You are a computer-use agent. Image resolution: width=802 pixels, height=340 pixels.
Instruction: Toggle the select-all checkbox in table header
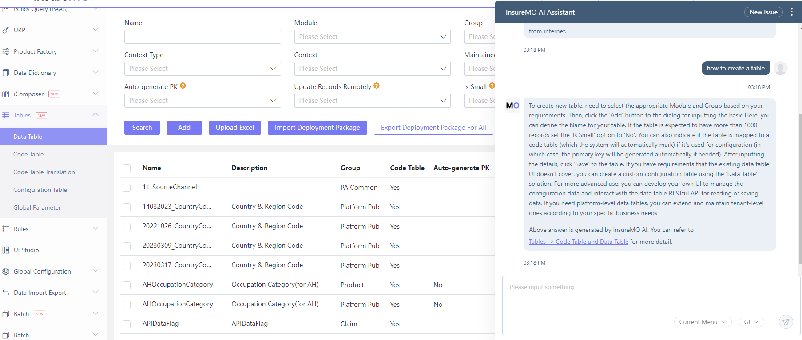(x=127, y=168)
